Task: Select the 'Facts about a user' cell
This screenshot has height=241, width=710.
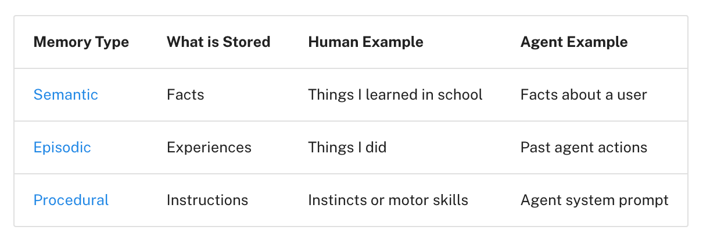Action: [584, 94]
